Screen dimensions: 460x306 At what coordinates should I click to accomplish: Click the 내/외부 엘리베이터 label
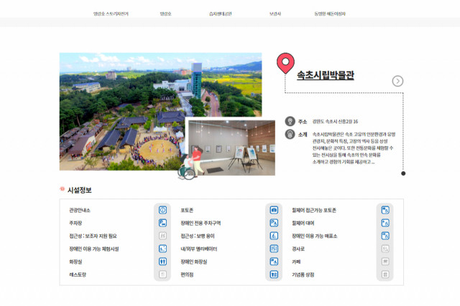pyautogui.click(x=198, y=249)
